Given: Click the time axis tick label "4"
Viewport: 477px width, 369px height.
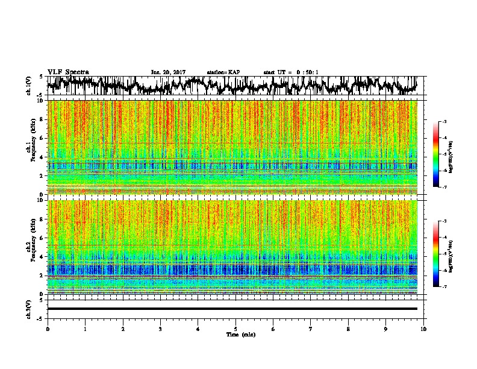Looking at the screenshot, I should [198, 329].
